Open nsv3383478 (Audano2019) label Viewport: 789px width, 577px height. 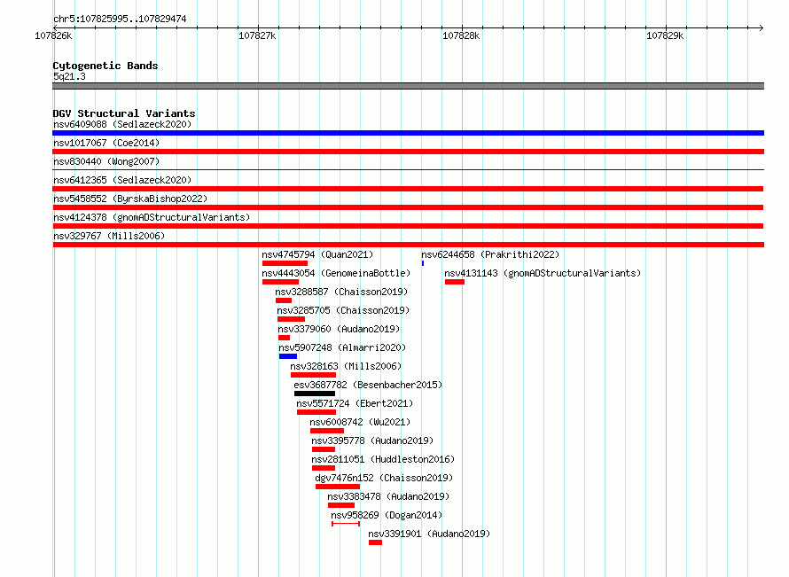[x=388, y=496]
